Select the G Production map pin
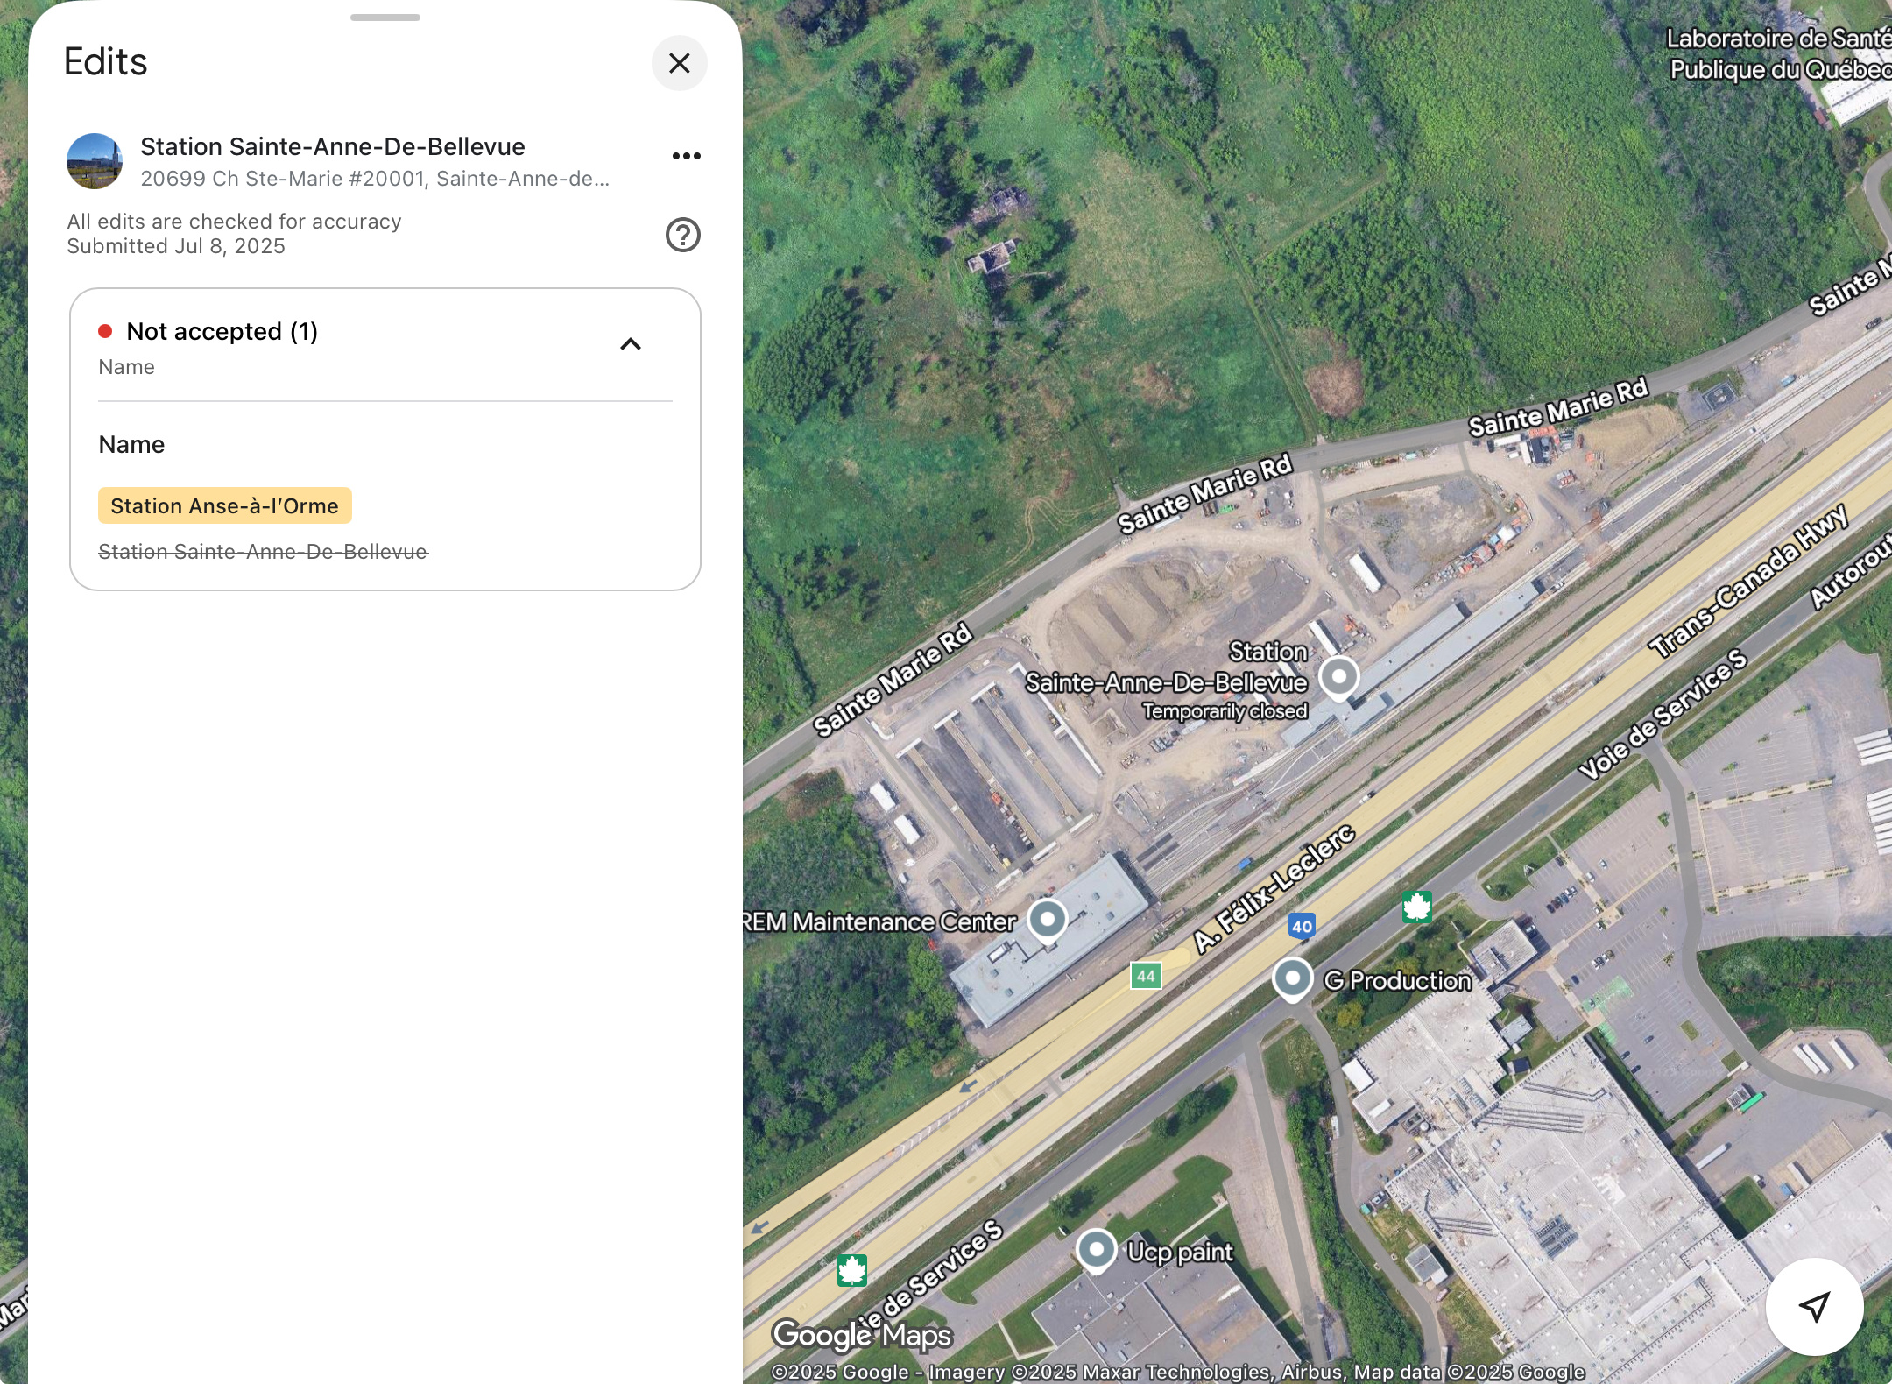Viewport: 1892px width, 1384px height. [x=1292, y=978]
